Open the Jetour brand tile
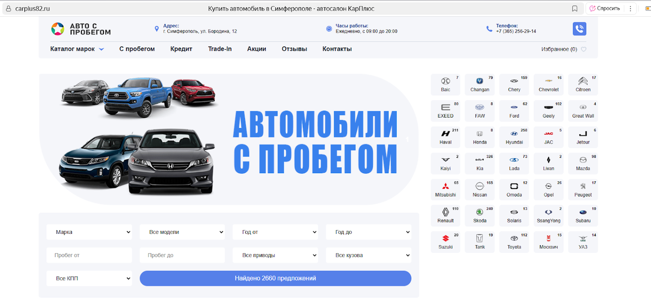The image size is (651, 307). click(x=583, y=137)
